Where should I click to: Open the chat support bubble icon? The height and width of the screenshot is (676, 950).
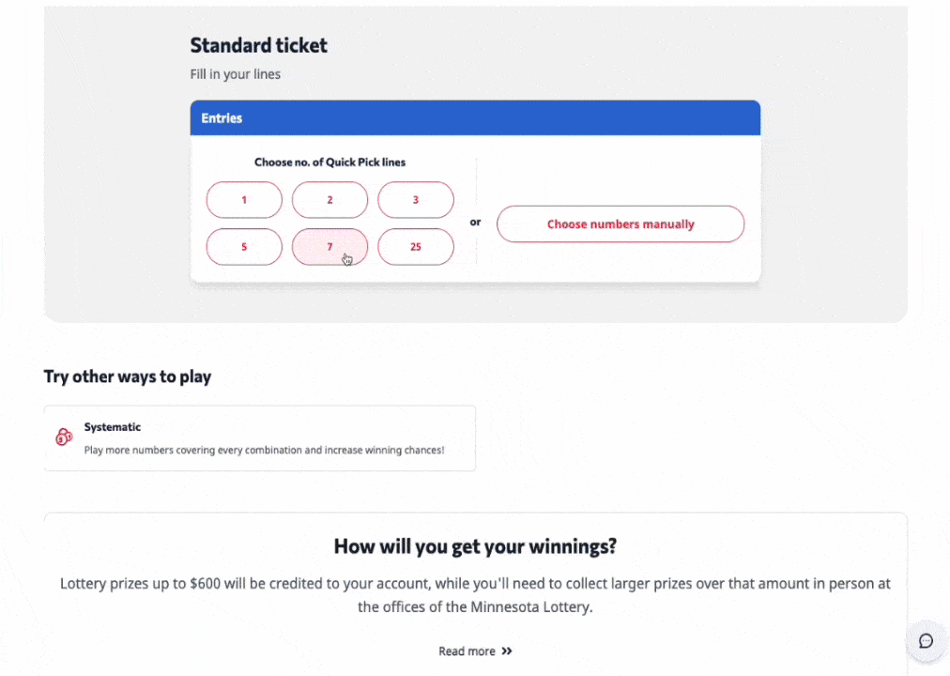926,641
